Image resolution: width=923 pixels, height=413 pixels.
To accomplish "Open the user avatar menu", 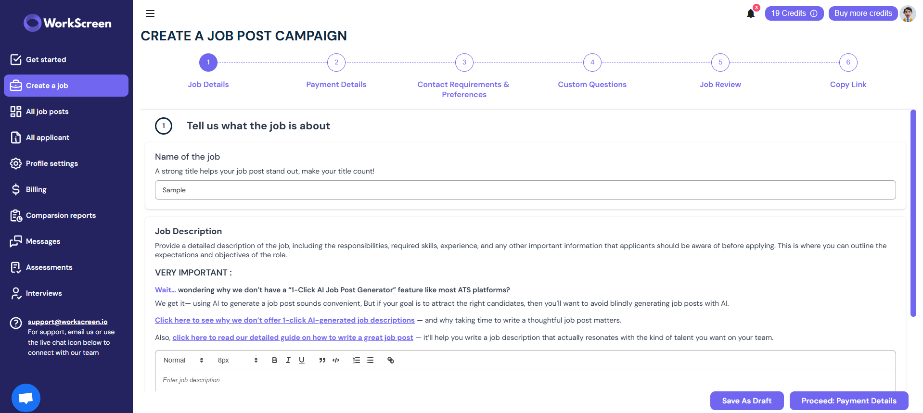I will click(908, 13).
